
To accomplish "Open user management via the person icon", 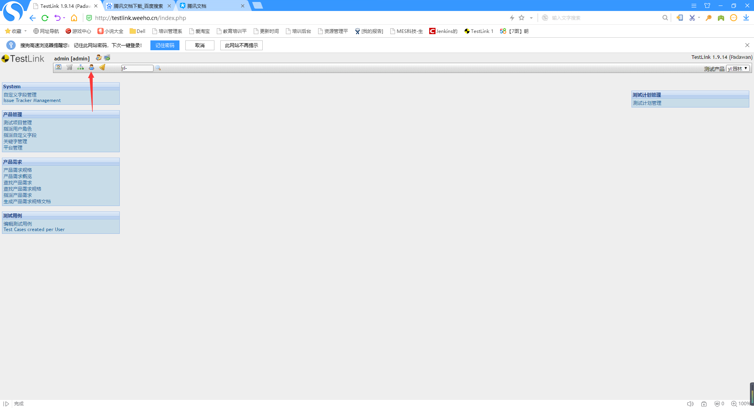I will [92, 67].
